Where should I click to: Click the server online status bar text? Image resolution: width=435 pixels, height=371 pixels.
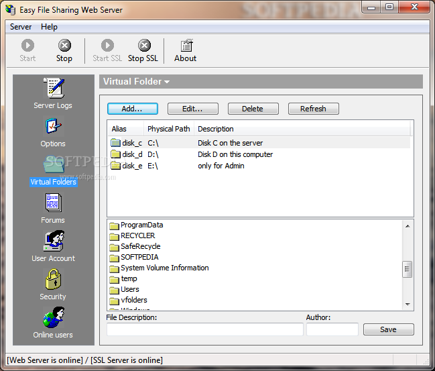pos(84,360)
